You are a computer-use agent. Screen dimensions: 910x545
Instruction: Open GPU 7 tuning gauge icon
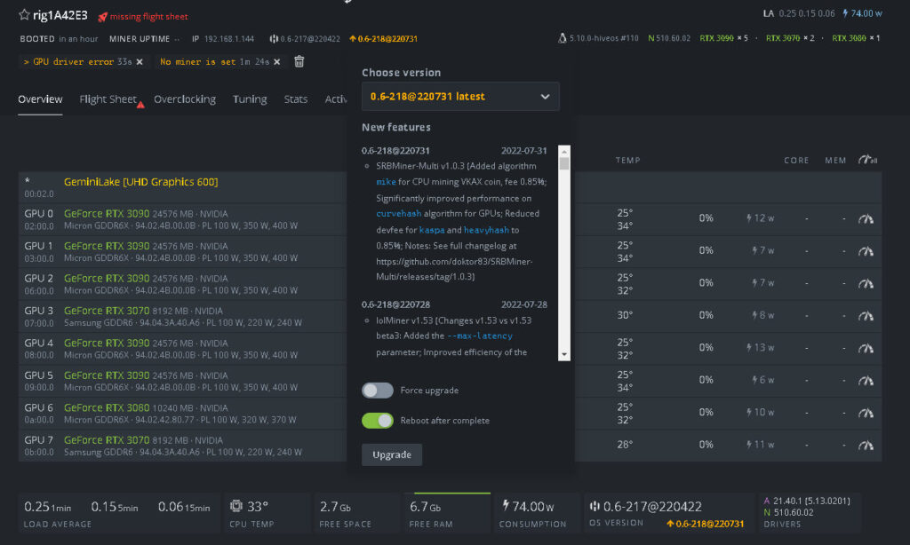(866, 446)
